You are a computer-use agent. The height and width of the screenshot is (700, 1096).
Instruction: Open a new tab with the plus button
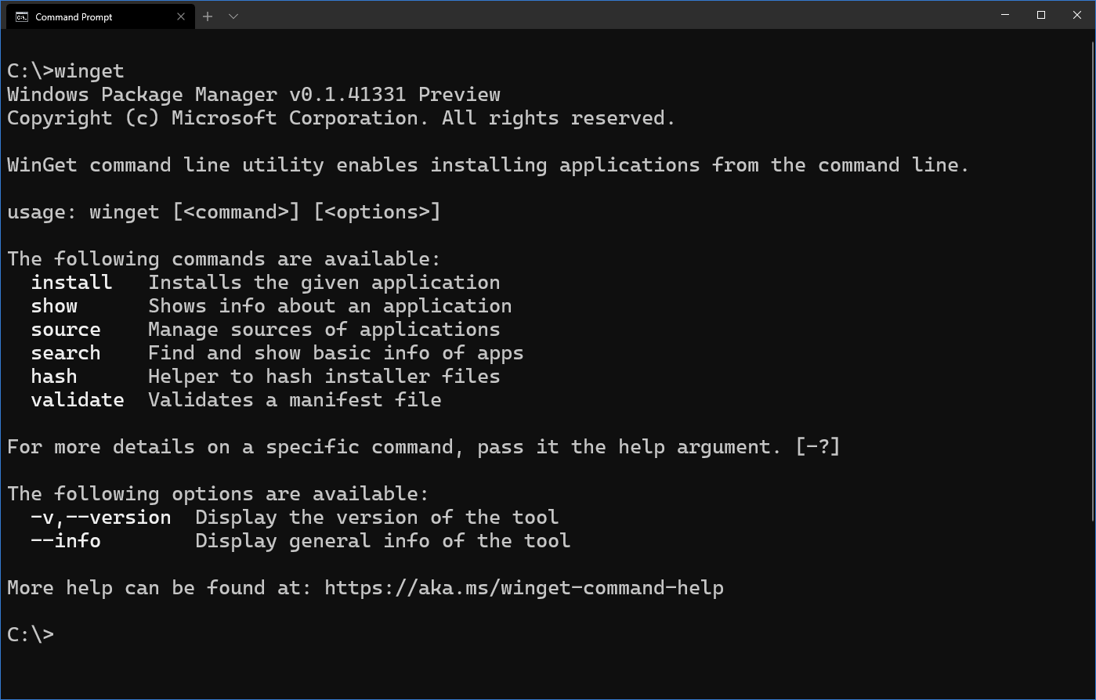click(x=208, y=16)
